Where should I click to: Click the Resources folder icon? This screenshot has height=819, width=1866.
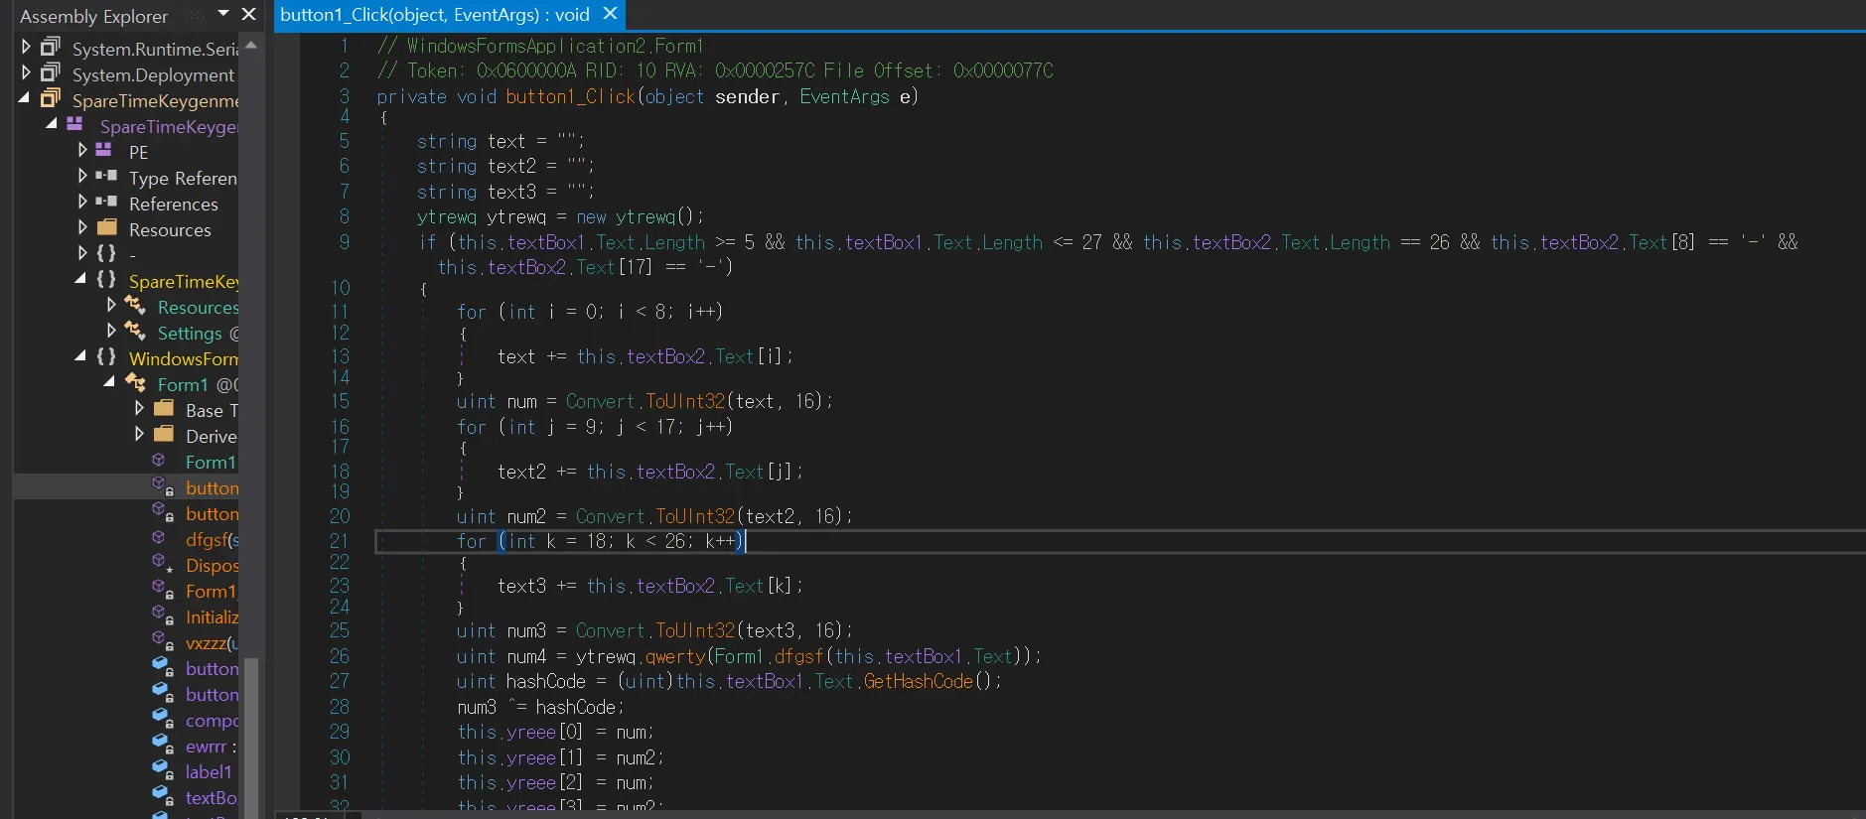tap(107, 228)
